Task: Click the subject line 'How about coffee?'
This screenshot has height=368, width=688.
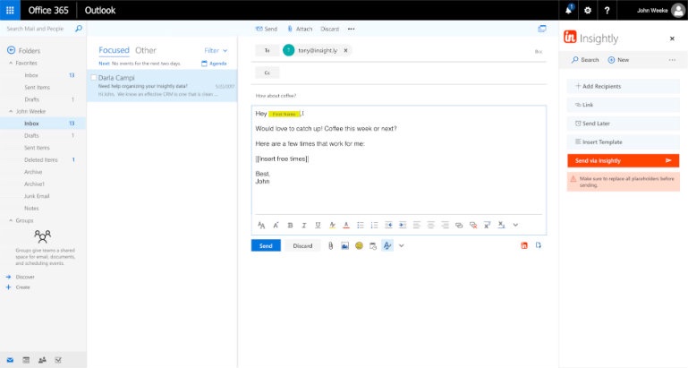Action: click(x=276, y=96)
